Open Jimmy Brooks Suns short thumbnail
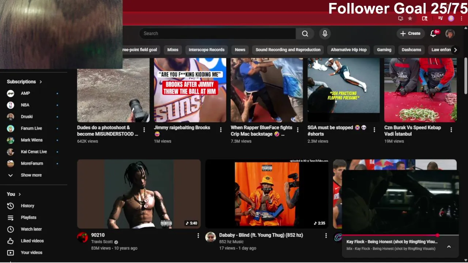 (190, 90)
